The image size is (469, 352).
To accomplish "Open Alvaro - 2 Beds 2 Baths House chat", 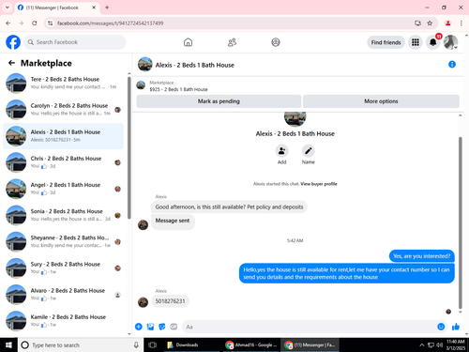I will tap(64, 295).
